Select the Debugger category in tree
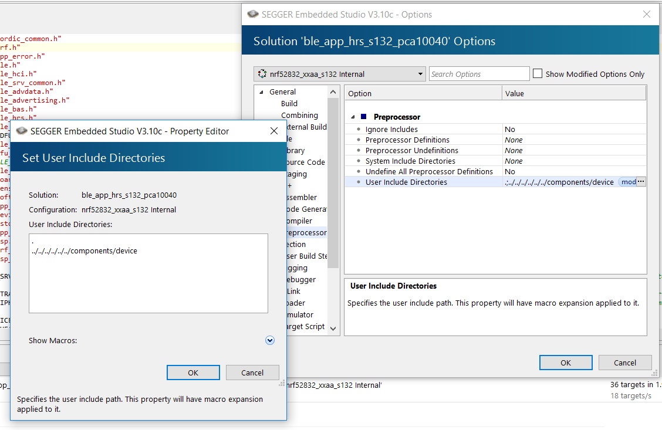The height and width of the screenshot is (430, 662). click(300, 279)
